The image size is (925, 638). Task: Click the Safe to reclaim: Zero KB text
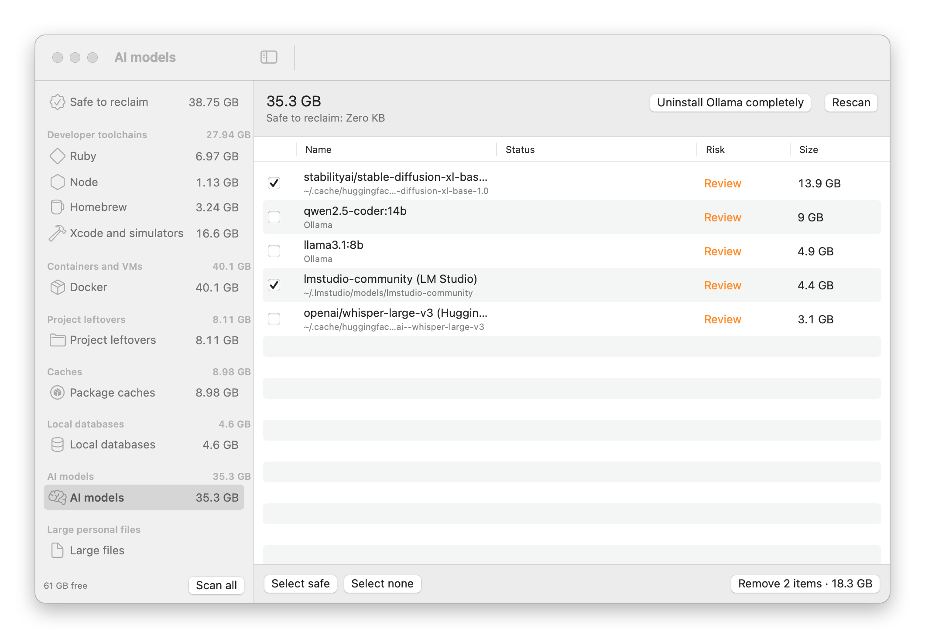point(325,118)
